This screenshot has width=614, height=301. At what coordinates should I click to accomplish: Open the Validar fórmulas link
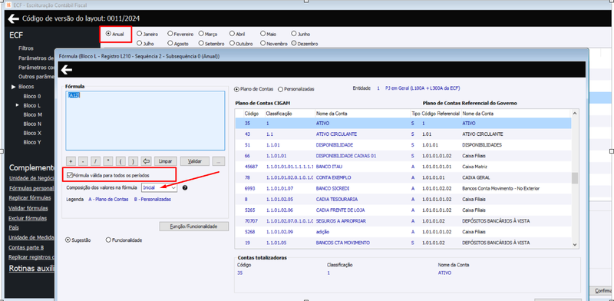tap(28, 208)
